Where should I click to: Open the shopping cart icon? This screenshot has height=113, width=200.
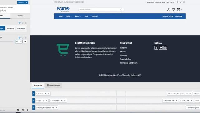click(178, 9)
